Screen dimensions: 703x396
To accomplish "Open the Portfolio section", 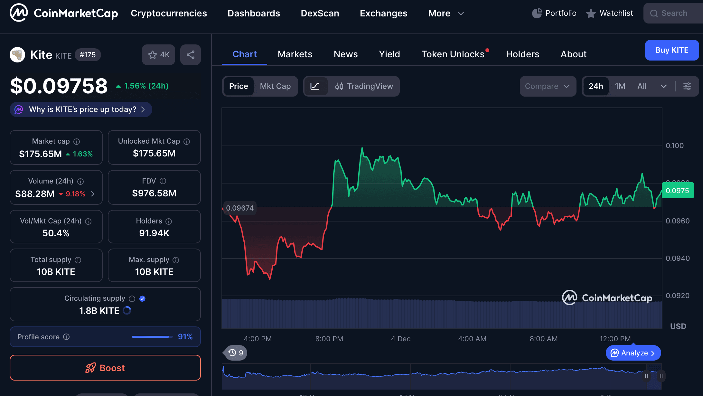I will tap(554, 13).
